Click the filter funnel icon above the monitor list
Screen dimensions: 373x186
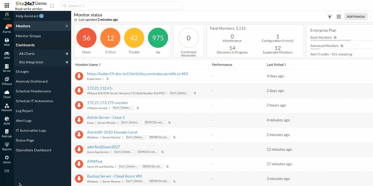click(330, 17)
